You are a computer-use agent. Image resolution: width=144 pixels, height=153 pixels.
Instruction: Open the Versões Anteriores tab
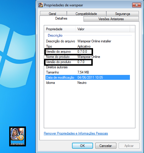tap(111, 19)
